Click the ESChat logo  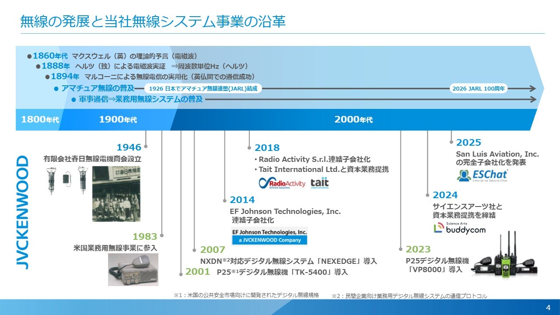[483, 175]
